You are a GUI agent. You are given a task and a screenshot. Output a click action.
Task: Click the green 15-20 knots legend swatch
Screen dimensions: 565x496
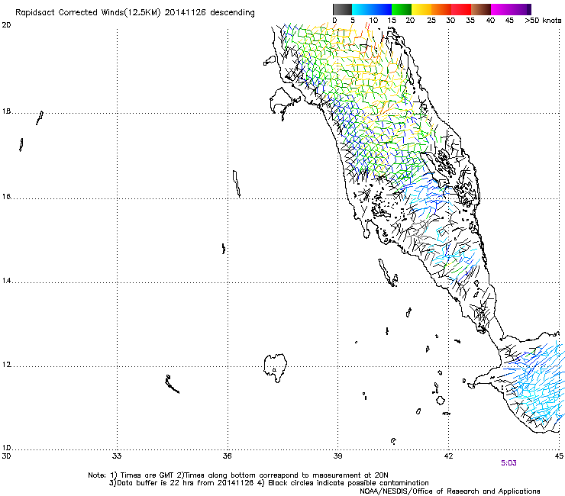402,9
